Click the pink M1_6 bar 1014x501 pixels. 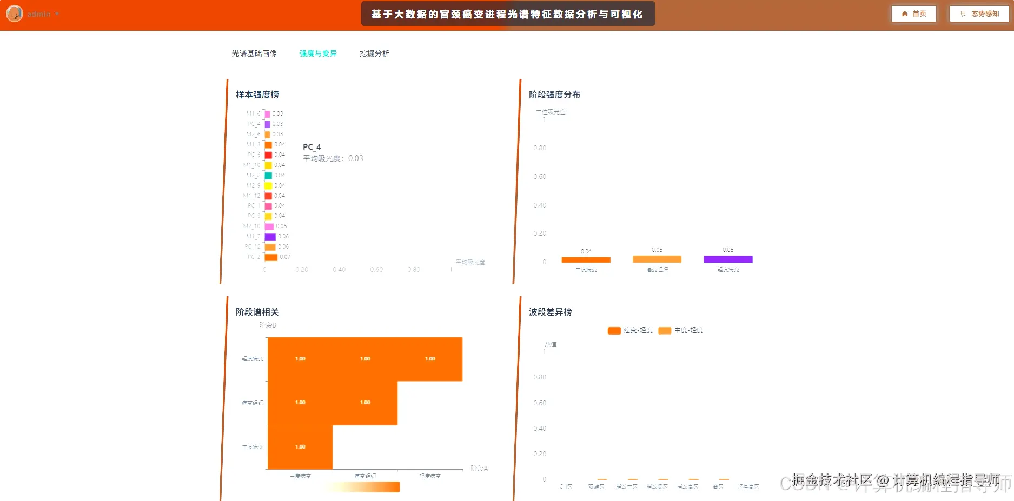267,114
